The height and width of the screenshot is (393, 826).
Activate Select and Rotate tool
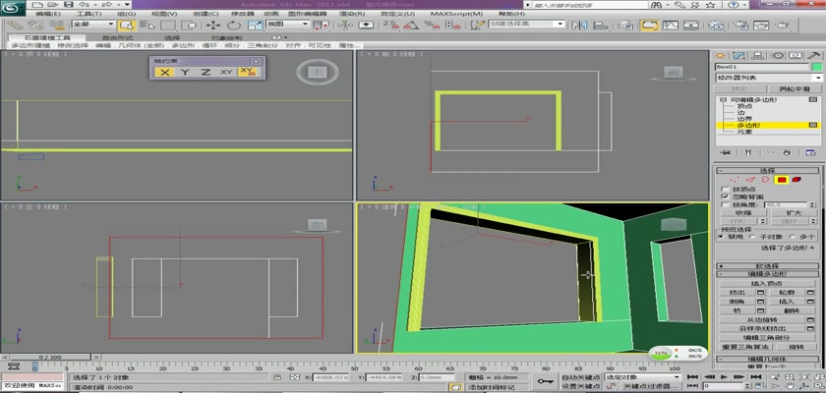[234, 25]
